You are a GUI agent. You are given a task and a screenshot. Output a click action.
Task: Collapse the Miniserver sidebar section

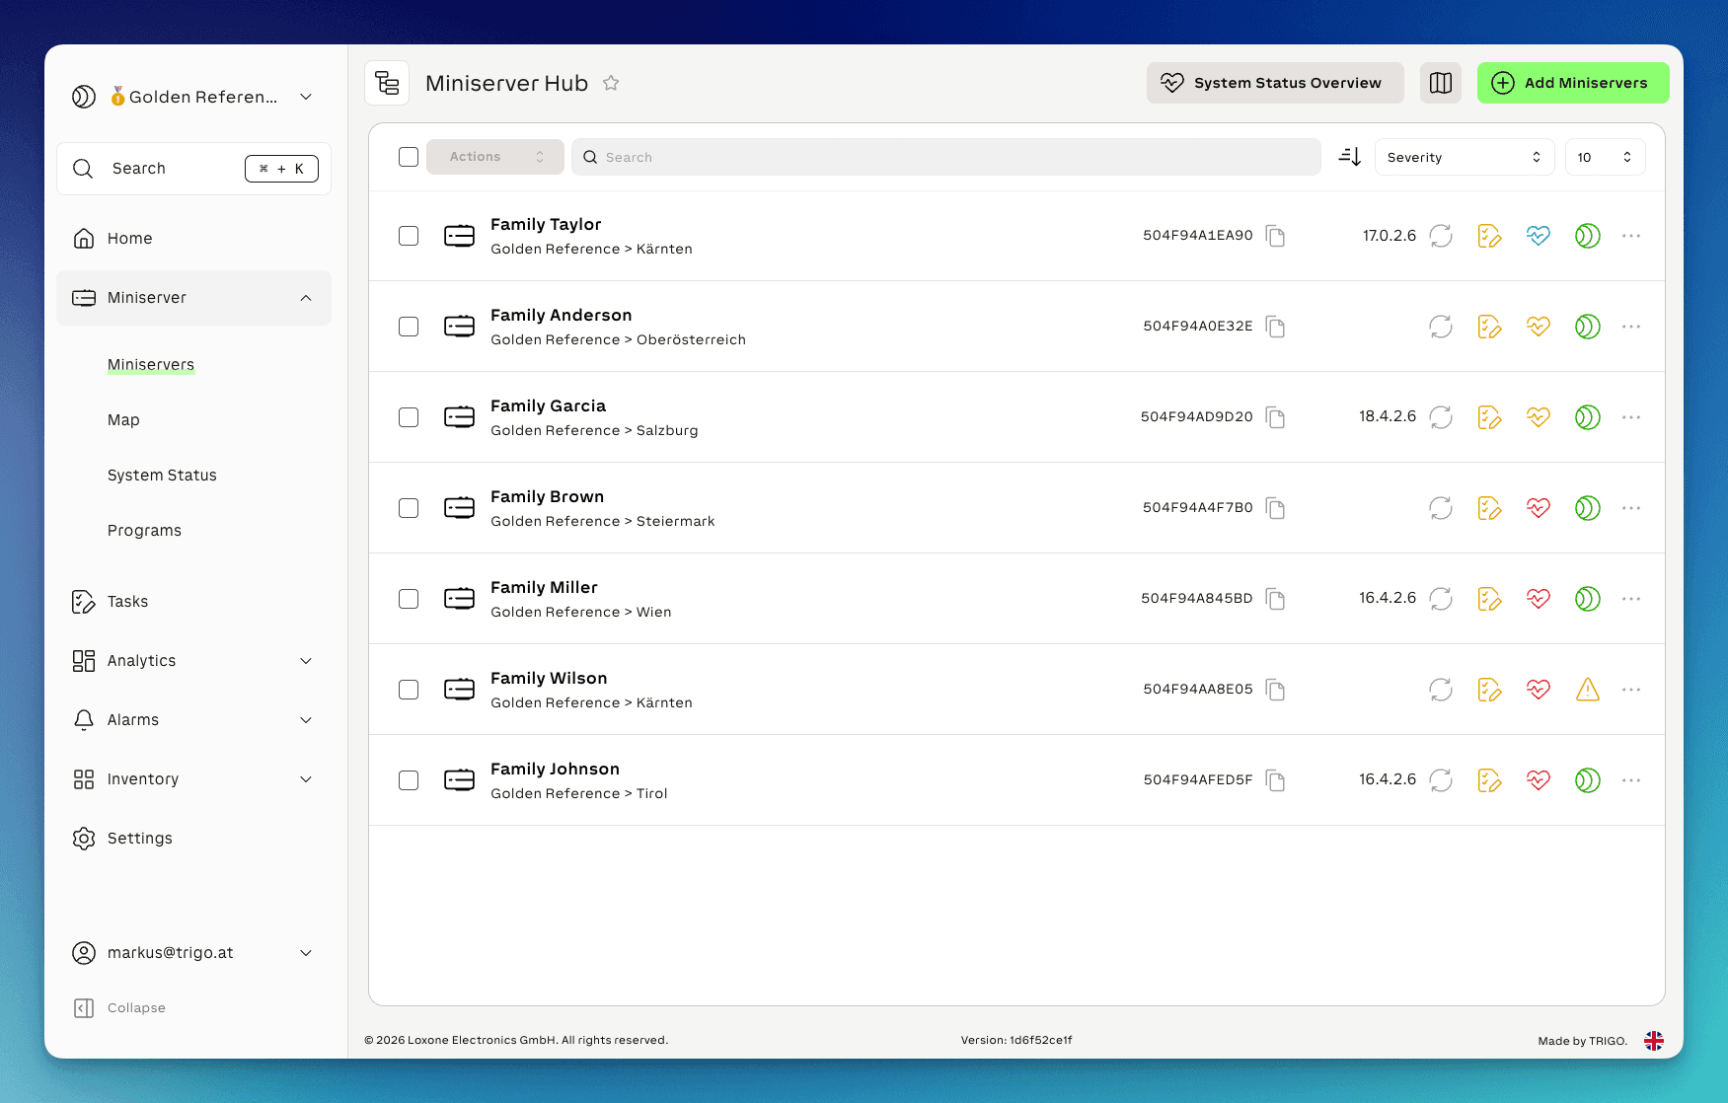click(x=193, y=298)
